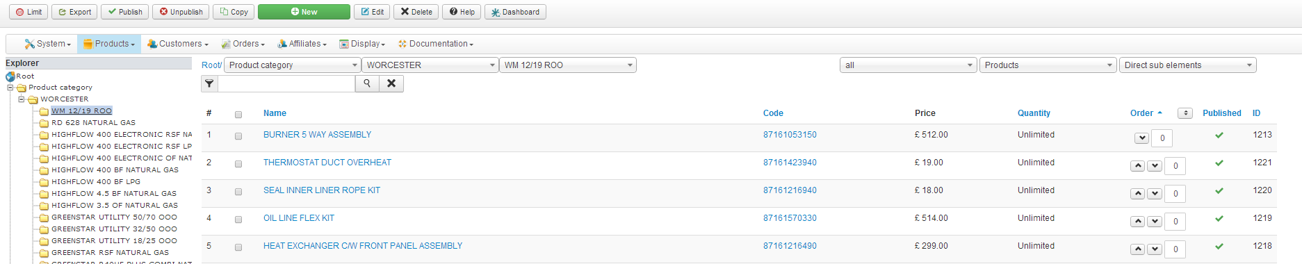Open the WM 12/19 ROO breadcrumb dropdown

coord(567,65)
